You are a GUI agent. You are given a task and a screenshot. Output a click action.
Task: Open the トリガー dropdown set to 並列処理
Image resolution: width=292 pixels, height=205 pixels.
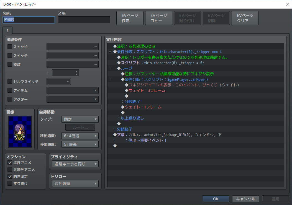pyautogui.click(x=75, y=184)
